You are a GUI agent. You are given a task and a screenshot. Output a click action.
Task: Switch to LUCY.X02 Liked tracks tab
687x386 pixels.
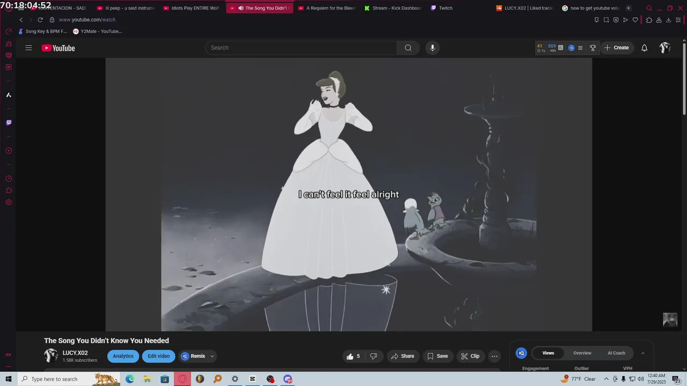[x=525, y=8]
